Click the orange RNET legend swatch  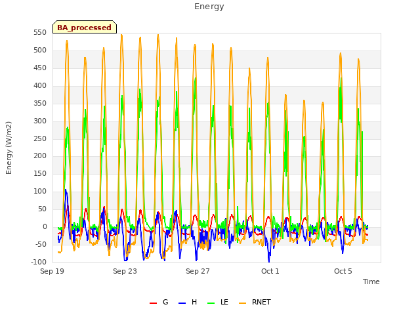pyautogui.click(x=242, y=303)
